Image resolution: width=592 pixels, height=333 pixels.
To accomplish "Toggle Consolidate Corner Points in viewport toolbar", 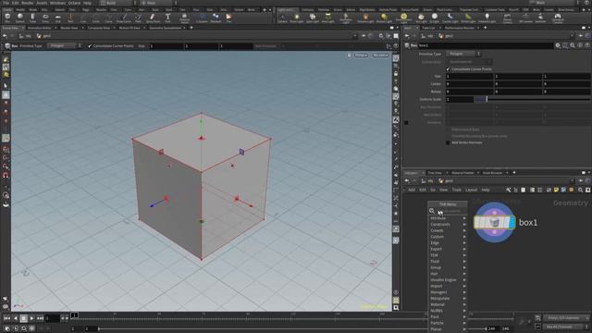I will pyautogui.click(x=90, y=46).
